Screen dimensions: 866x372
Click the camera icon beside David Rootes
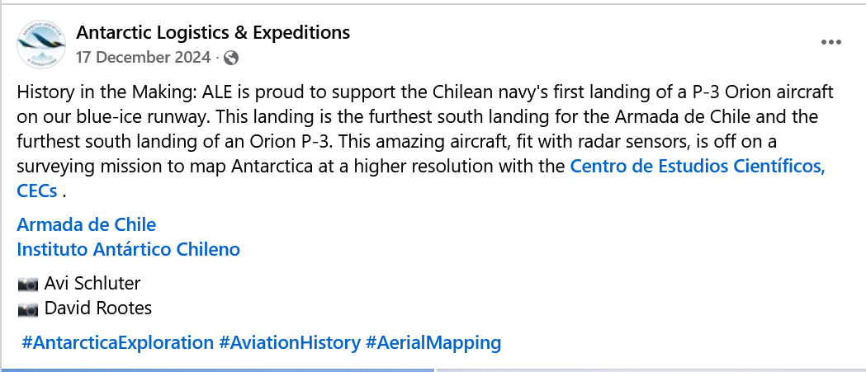28,308
